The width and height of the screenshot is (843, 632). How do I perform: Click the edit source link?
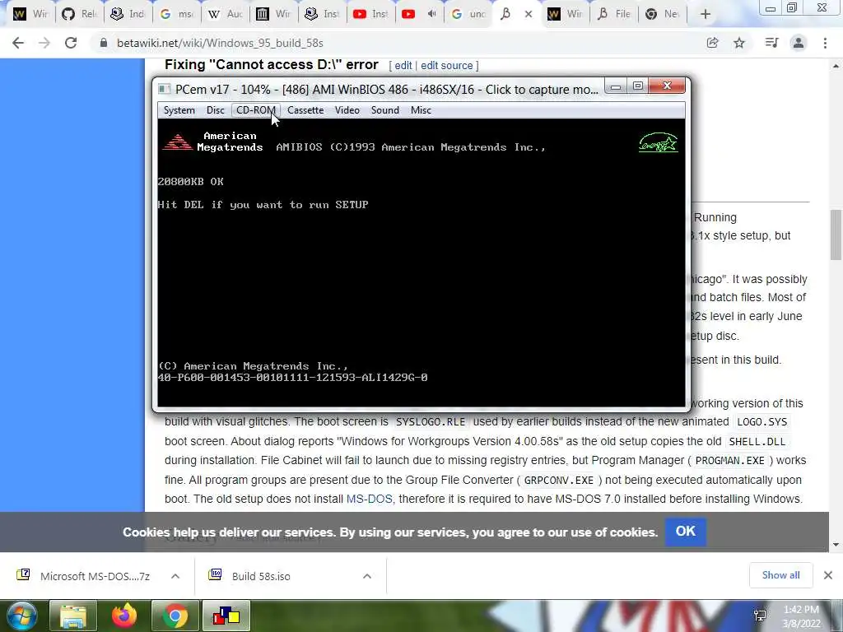(447, 66)
